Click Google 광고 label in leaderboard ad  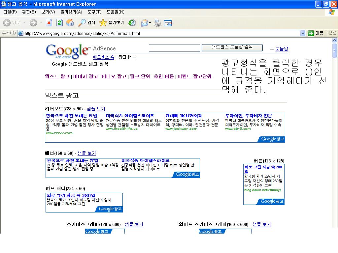(272, 139)
